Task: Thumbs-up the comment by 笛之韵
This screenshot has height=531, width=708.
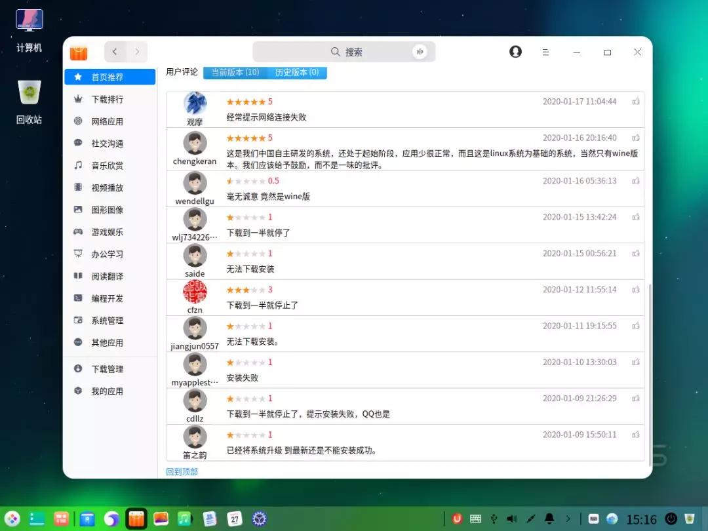Action: tap(635, 434)
